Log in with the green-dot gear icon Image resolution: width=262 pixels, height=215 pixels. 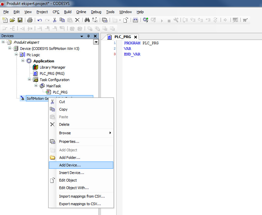145,20
